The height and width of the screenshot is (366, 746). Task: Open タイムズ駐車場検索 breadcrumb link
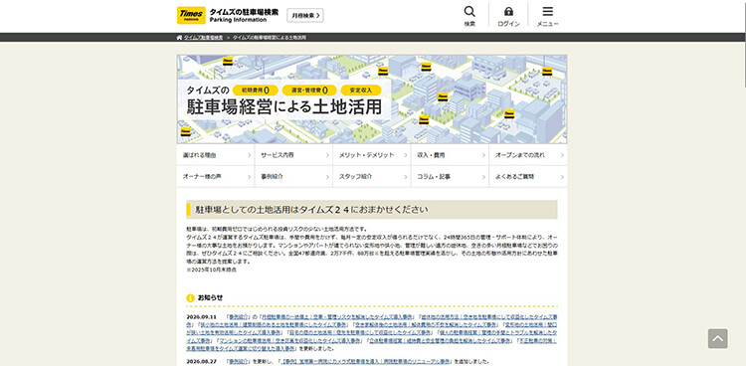point(203,37)
